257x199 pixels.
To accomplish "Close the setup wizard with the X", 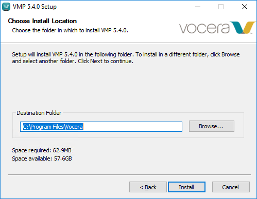I will coord(245,7).
